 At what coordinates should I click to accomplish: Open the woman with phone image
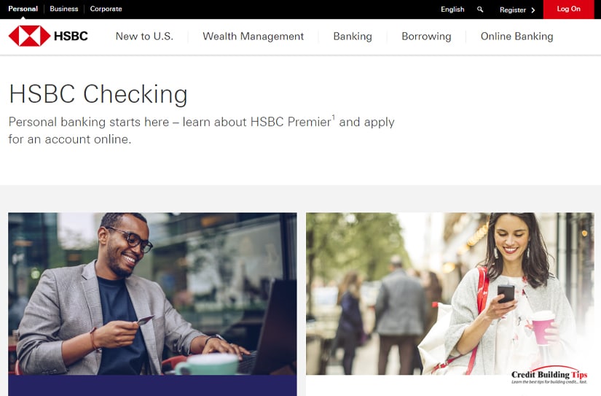click(450, 294)
